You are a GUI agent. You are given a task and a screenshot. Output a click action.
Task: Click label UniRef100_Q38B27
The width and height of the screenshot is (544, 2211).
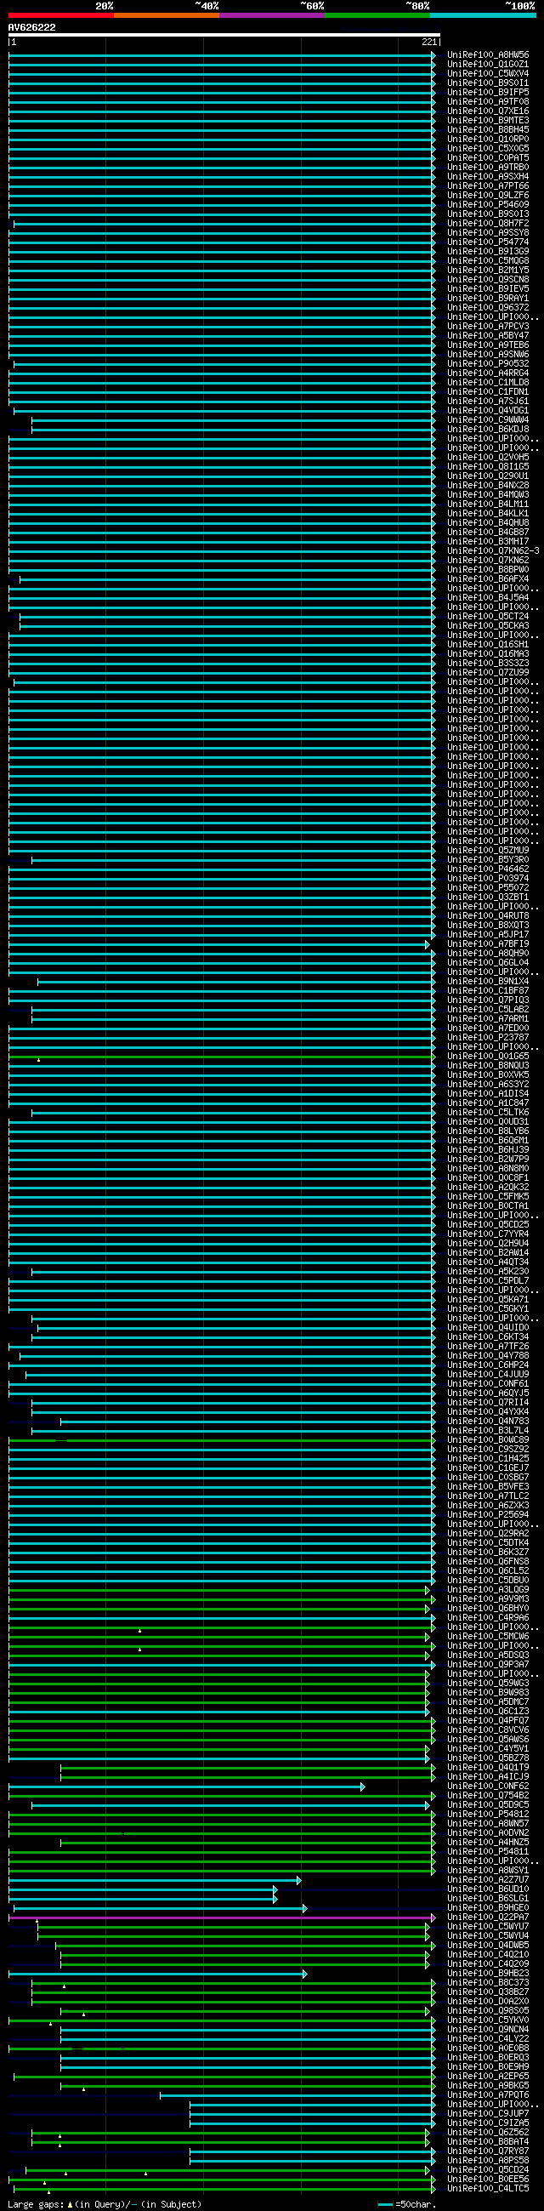(487, 1992)
